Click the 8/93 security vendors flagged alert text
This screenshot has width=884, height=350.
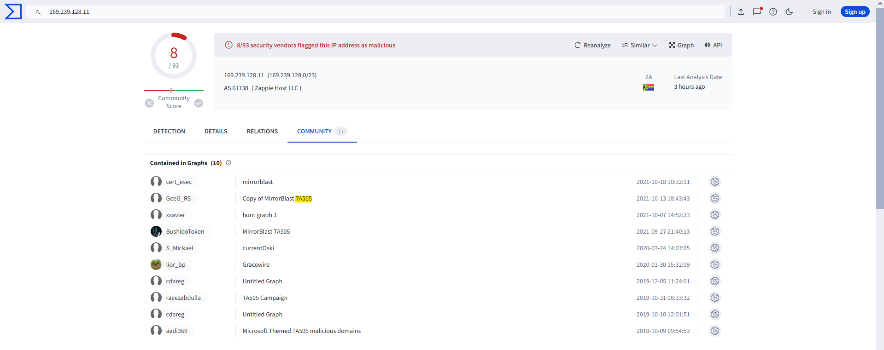(316, 45)
